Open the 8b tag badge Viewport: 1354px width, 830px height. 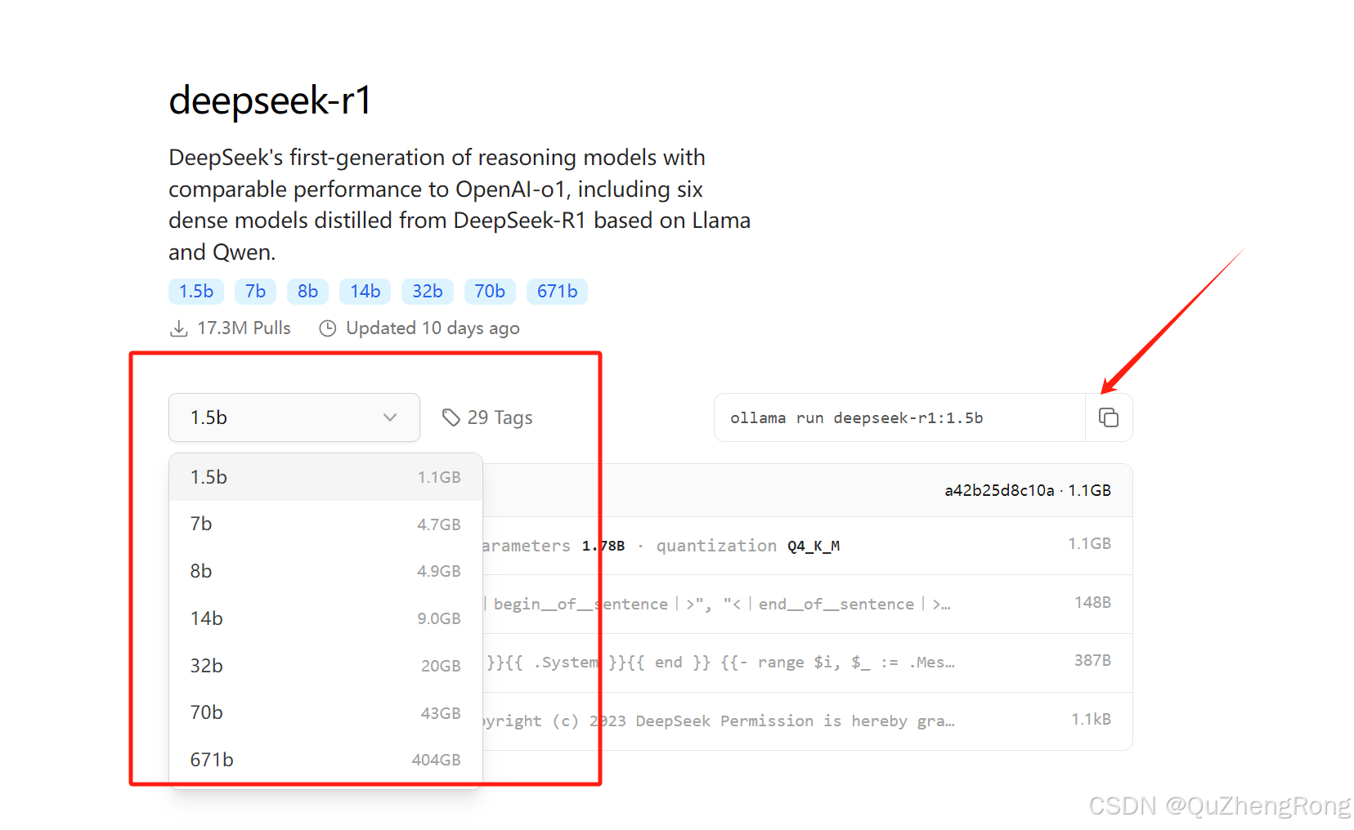click(307, 292)
